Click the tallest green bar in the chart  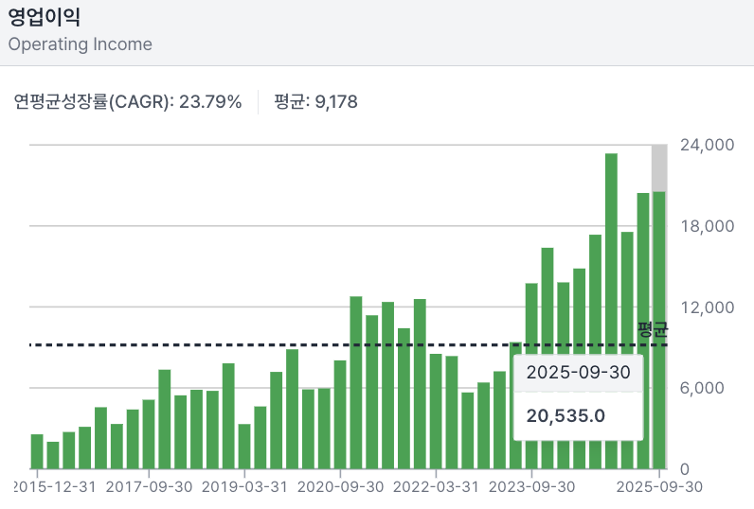[611, 310]
